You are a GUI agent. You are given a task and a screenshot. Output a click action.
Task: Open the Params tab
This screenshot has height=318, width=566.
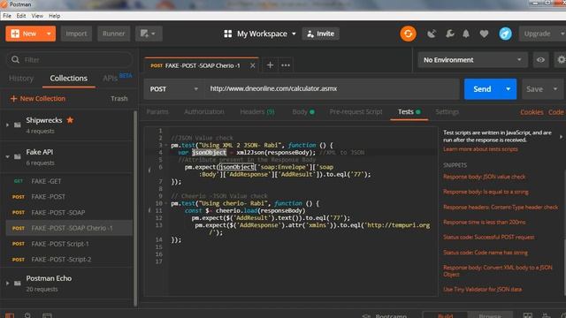click(157, 112)
